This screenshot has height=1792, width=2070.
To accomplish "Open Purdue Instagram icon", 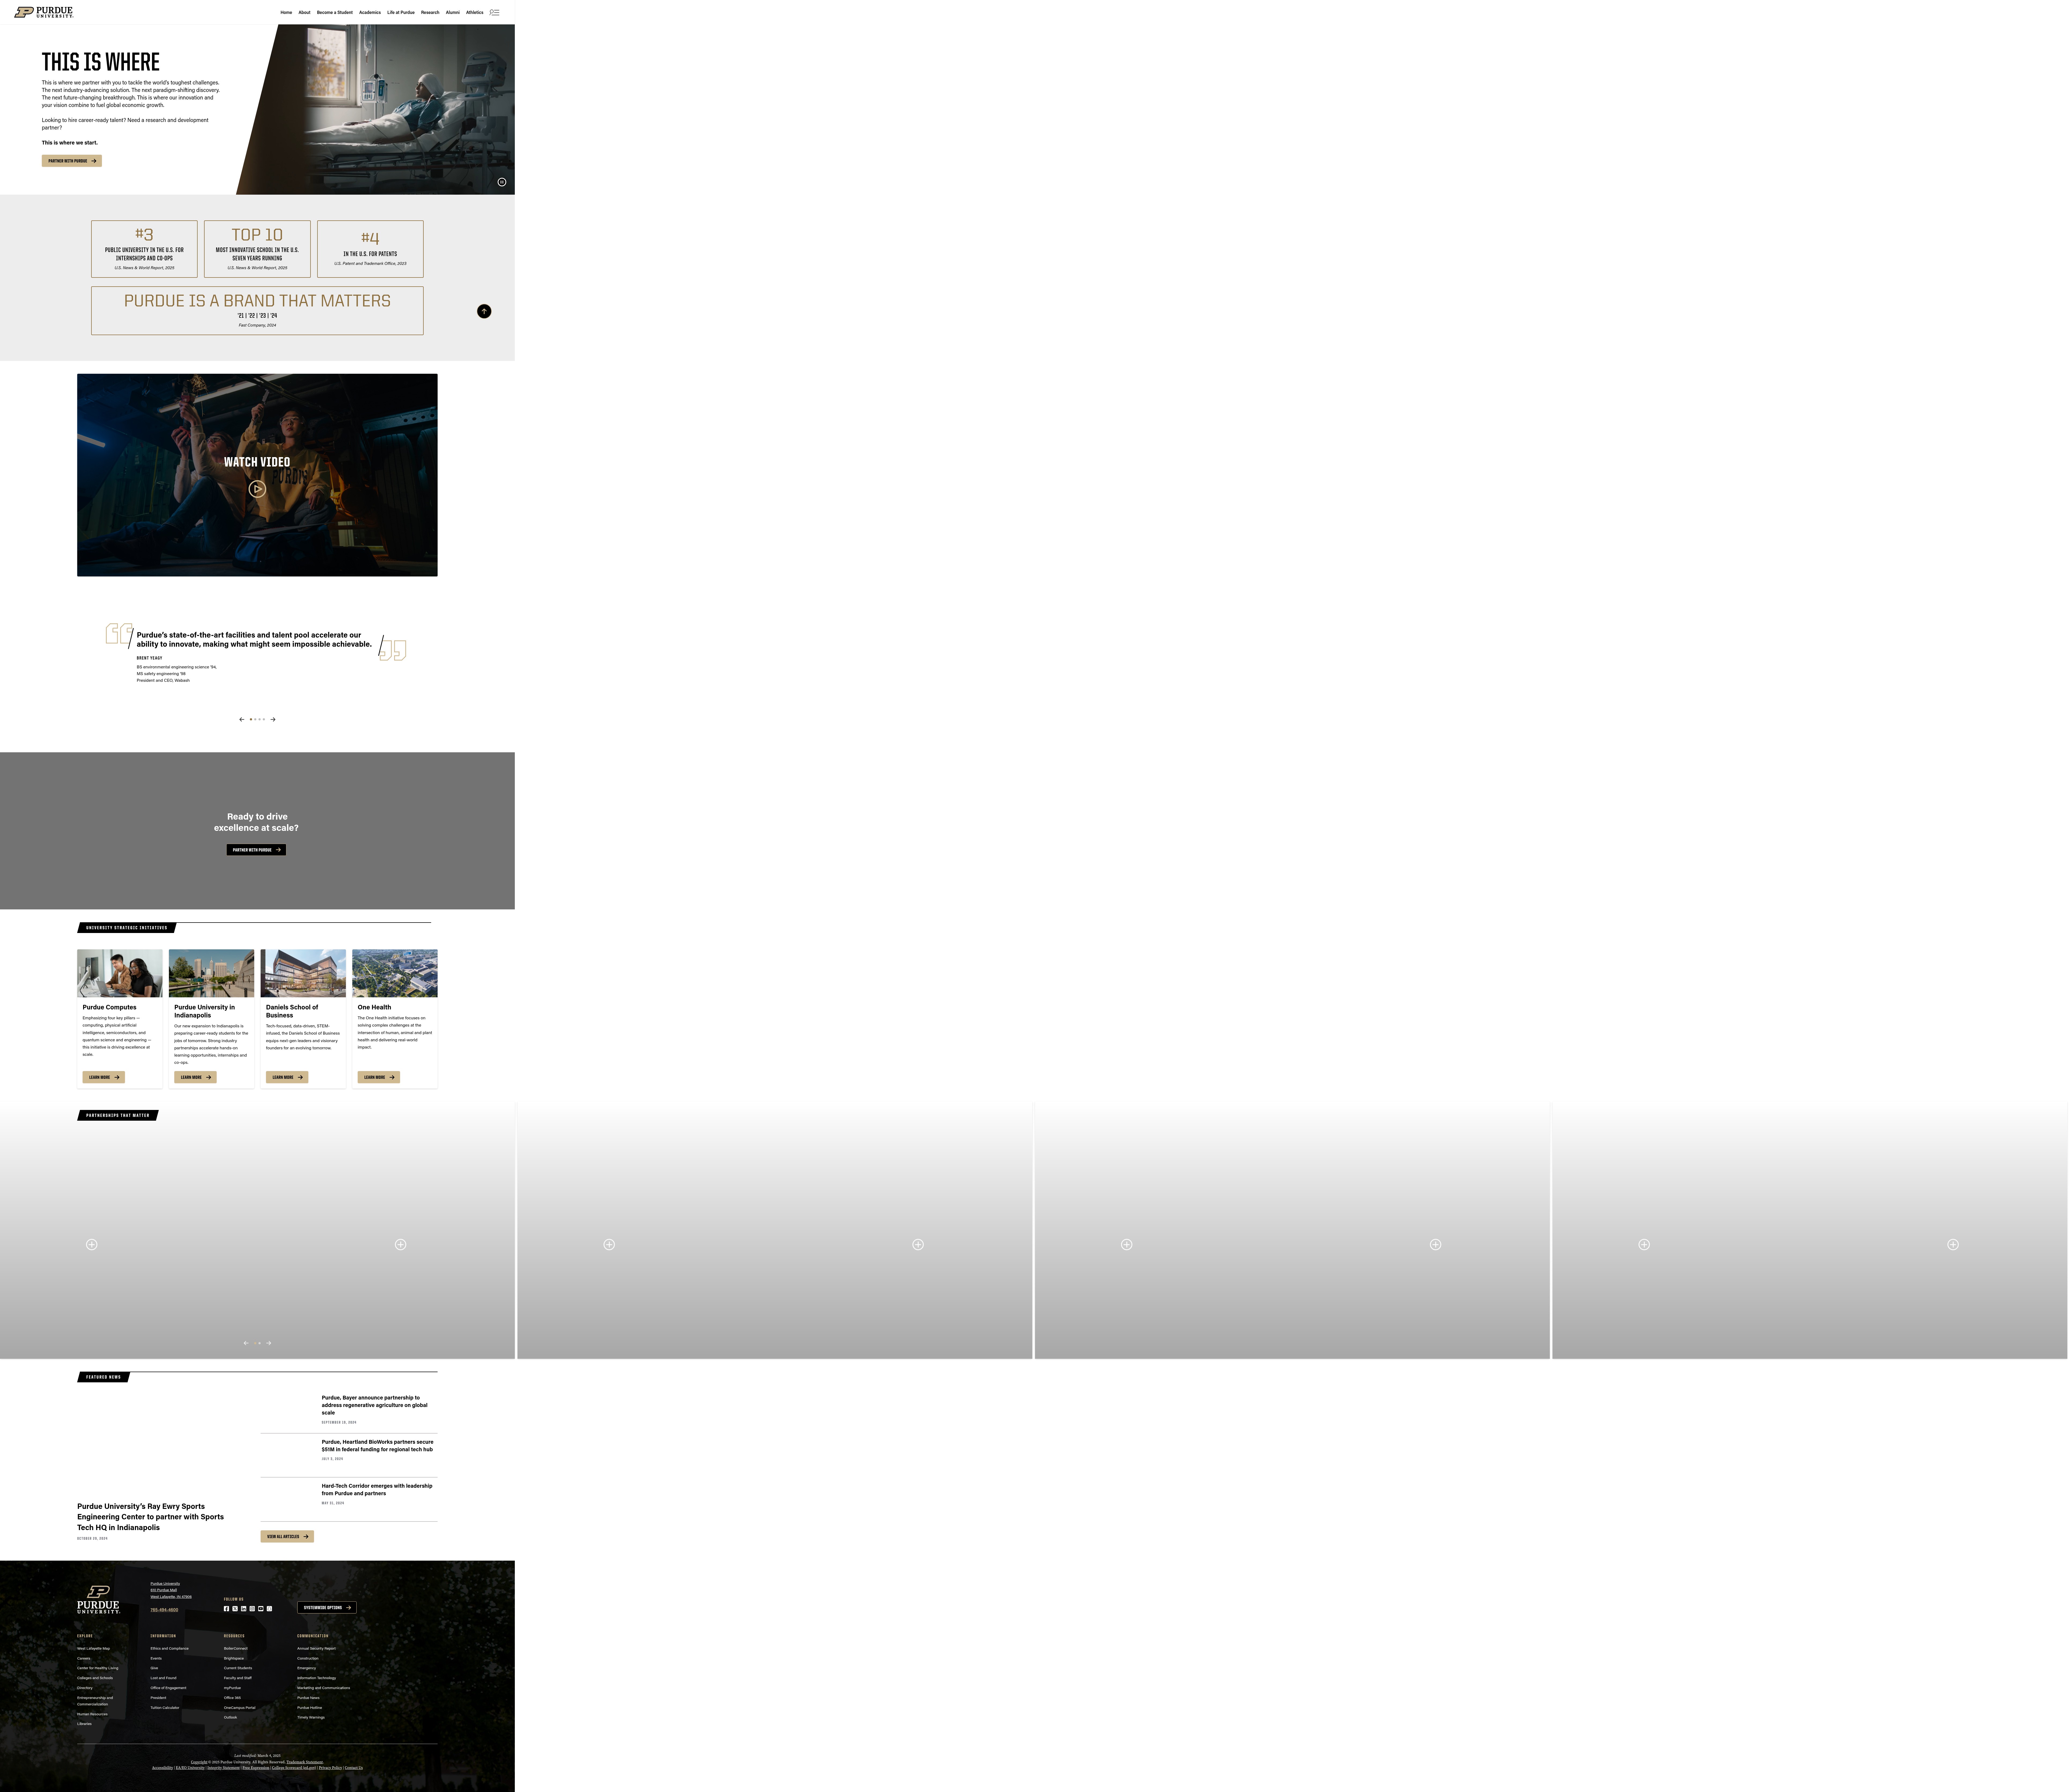I will point(252,1609).
